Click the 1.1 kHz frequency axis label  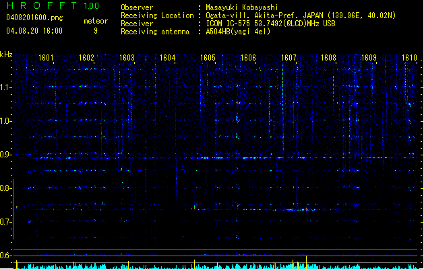click(5, 87)
